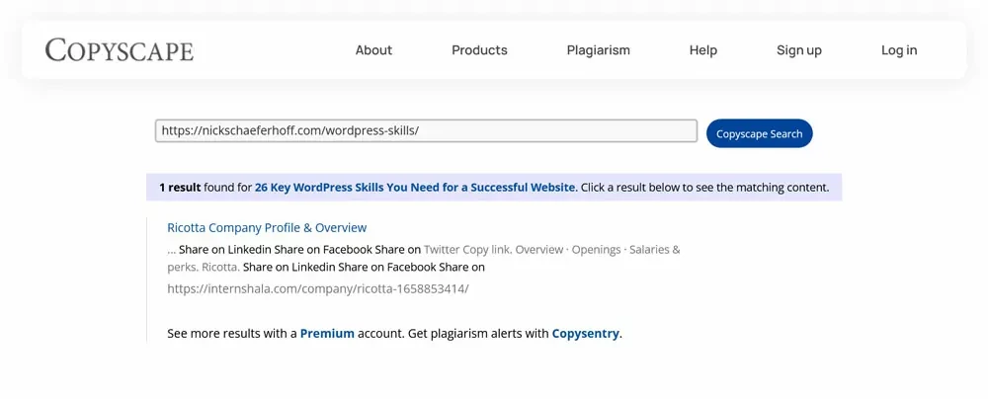Open Ricotta Company Profile & Overview result
Viewport: 988px width, 399px height.
(x=267, y=227)
